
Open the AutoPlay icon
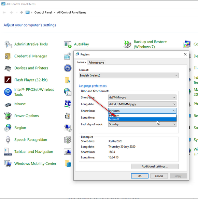pos(68,44)
